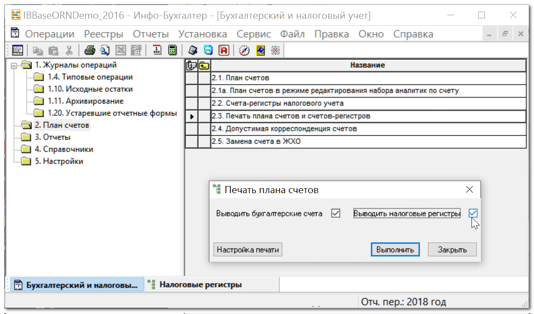Image resolution: width=534 pixels, height=314 pixels.
Task: Open print preview magnifier icon
Action: pyautogui.click(x=105, y=50)
